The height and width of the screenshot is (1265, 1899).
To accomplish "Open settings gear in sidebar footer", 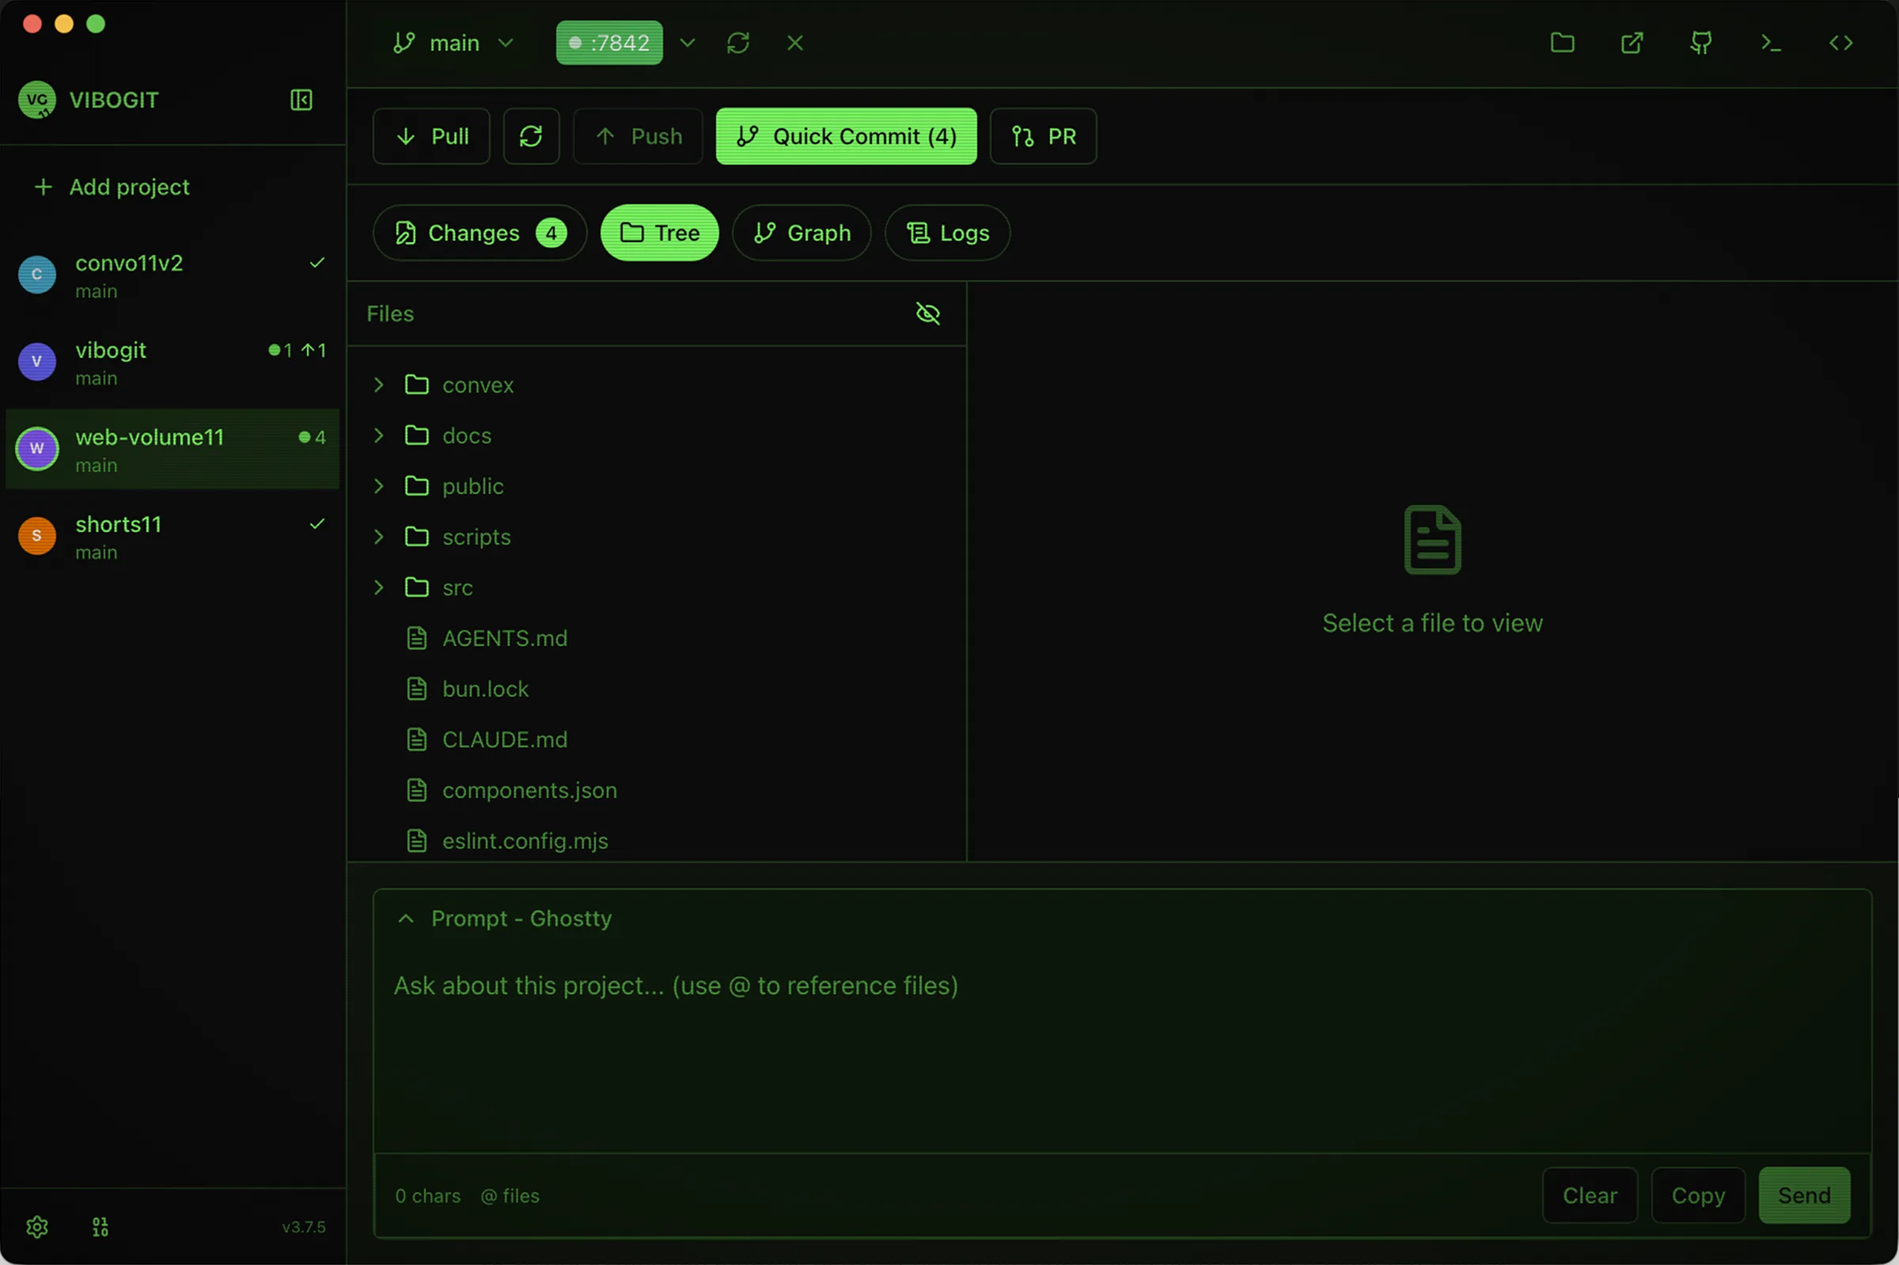I will (x=37, y=1227).
